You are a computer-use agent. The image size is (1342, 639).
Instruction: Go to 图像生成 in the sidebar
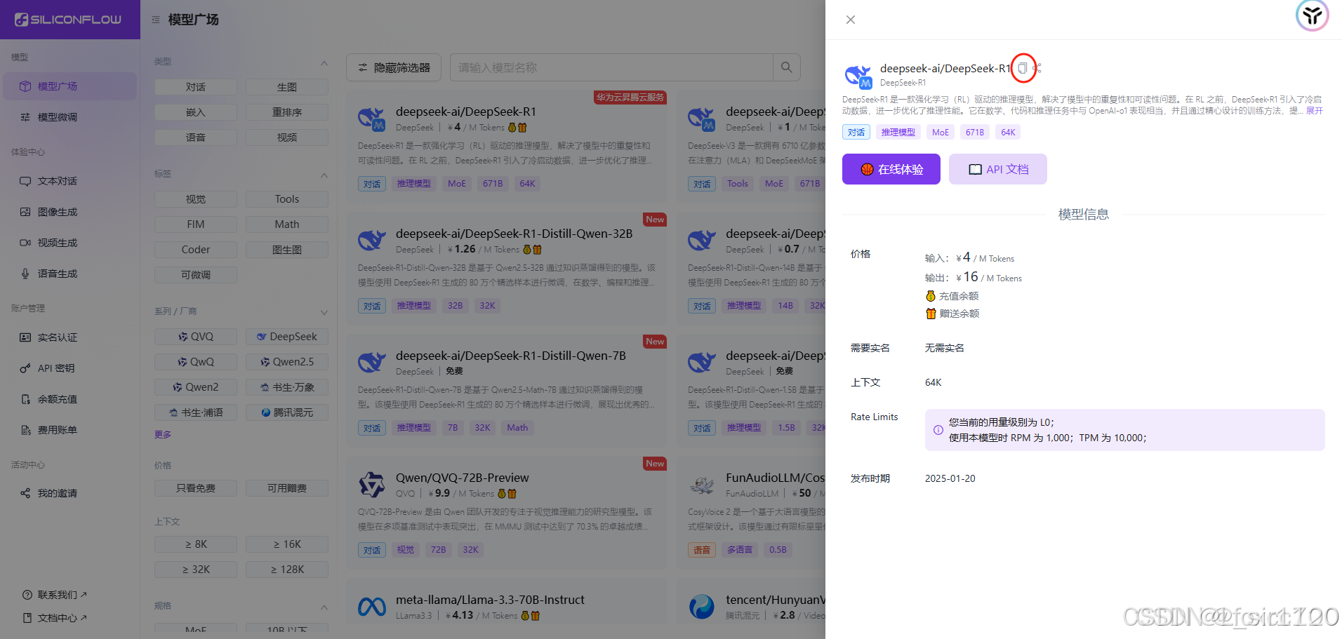click(x=69, y=212)
